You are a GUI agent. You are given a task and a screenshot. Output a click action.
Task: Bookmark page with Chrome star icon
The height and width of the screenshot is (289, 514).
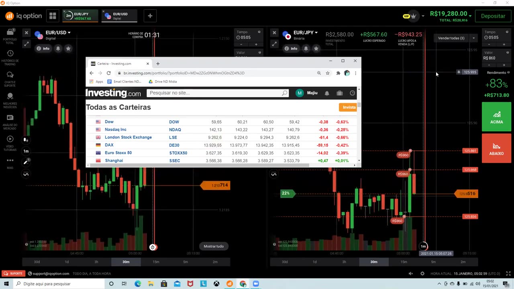(328, 73)
